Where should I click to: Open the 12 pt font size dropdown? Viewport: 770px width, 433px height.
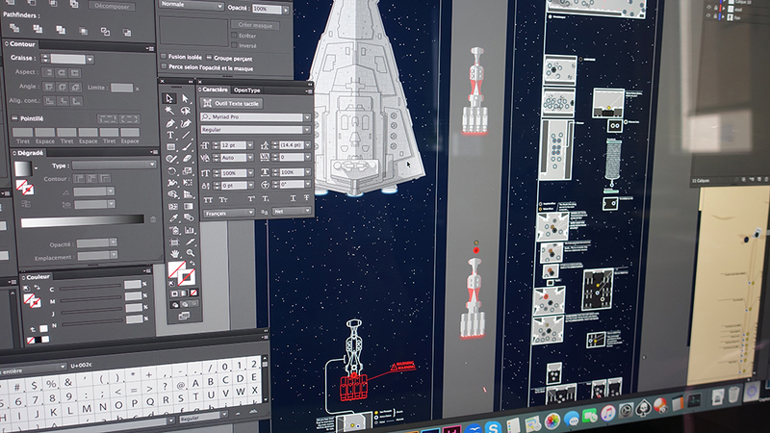[x=250, y=145]
